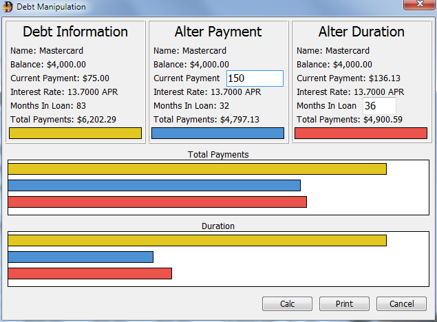This screenshot has width=437, height=322.
Task: Select red bar in Total Payments chart
Action: pyautogui.click(x=157, y=202)
